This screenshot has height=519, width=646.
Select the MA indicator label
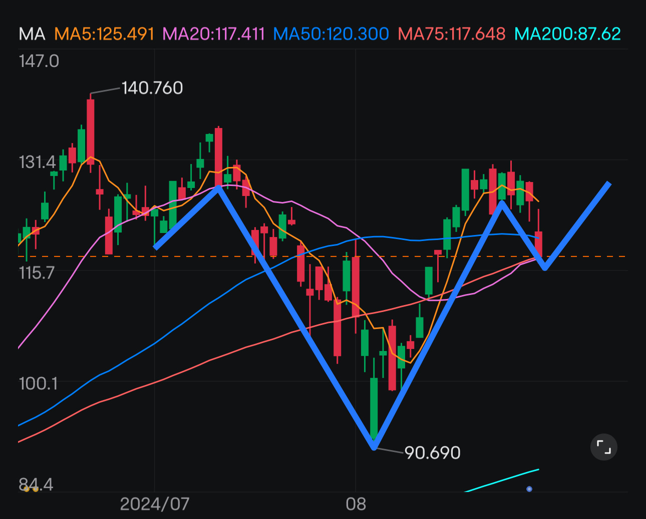click(32, 34)
